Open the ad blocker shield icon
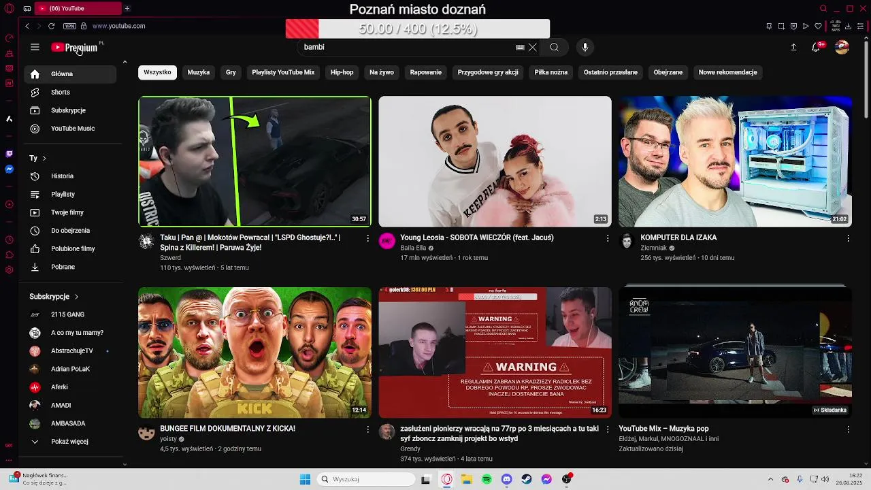 793,26
